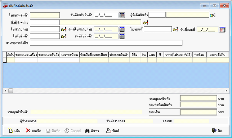Select the ค่าซ่อม column header
The image size is (232, 138).
click(x=199, y=55)
